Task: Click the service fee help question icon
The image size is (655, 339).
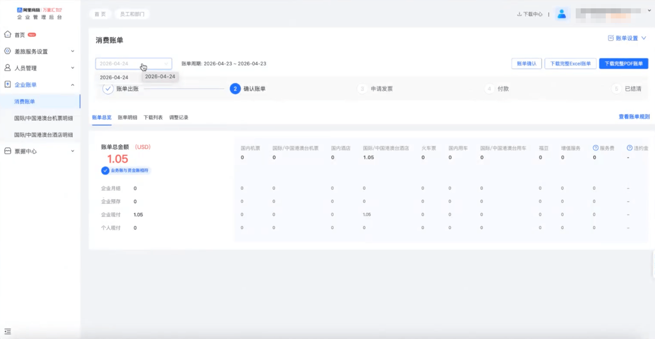Action: pyautogui.click(x=595, y=148)
